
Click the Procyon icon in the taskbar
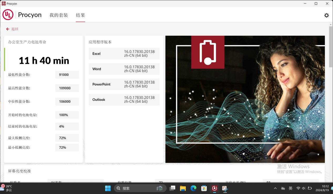(214, 188)
